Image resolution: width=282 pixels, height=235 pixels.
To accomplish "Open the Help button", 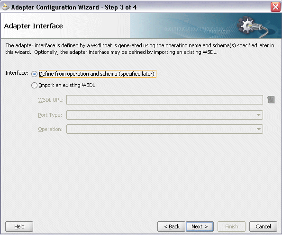I will 19,226.
